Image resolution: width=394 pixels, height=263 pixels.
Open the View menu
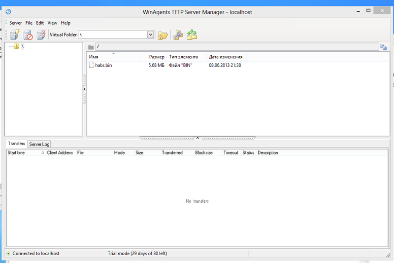click(52, 23)
